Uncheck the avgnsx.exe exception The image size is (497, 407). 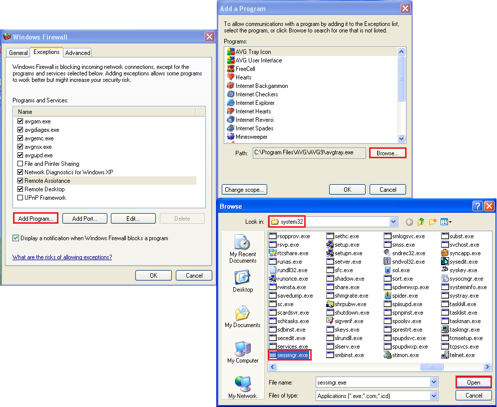20,147
